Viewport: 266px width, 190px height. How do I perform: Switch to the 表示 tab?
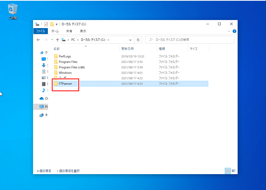(x=83, y=31)
